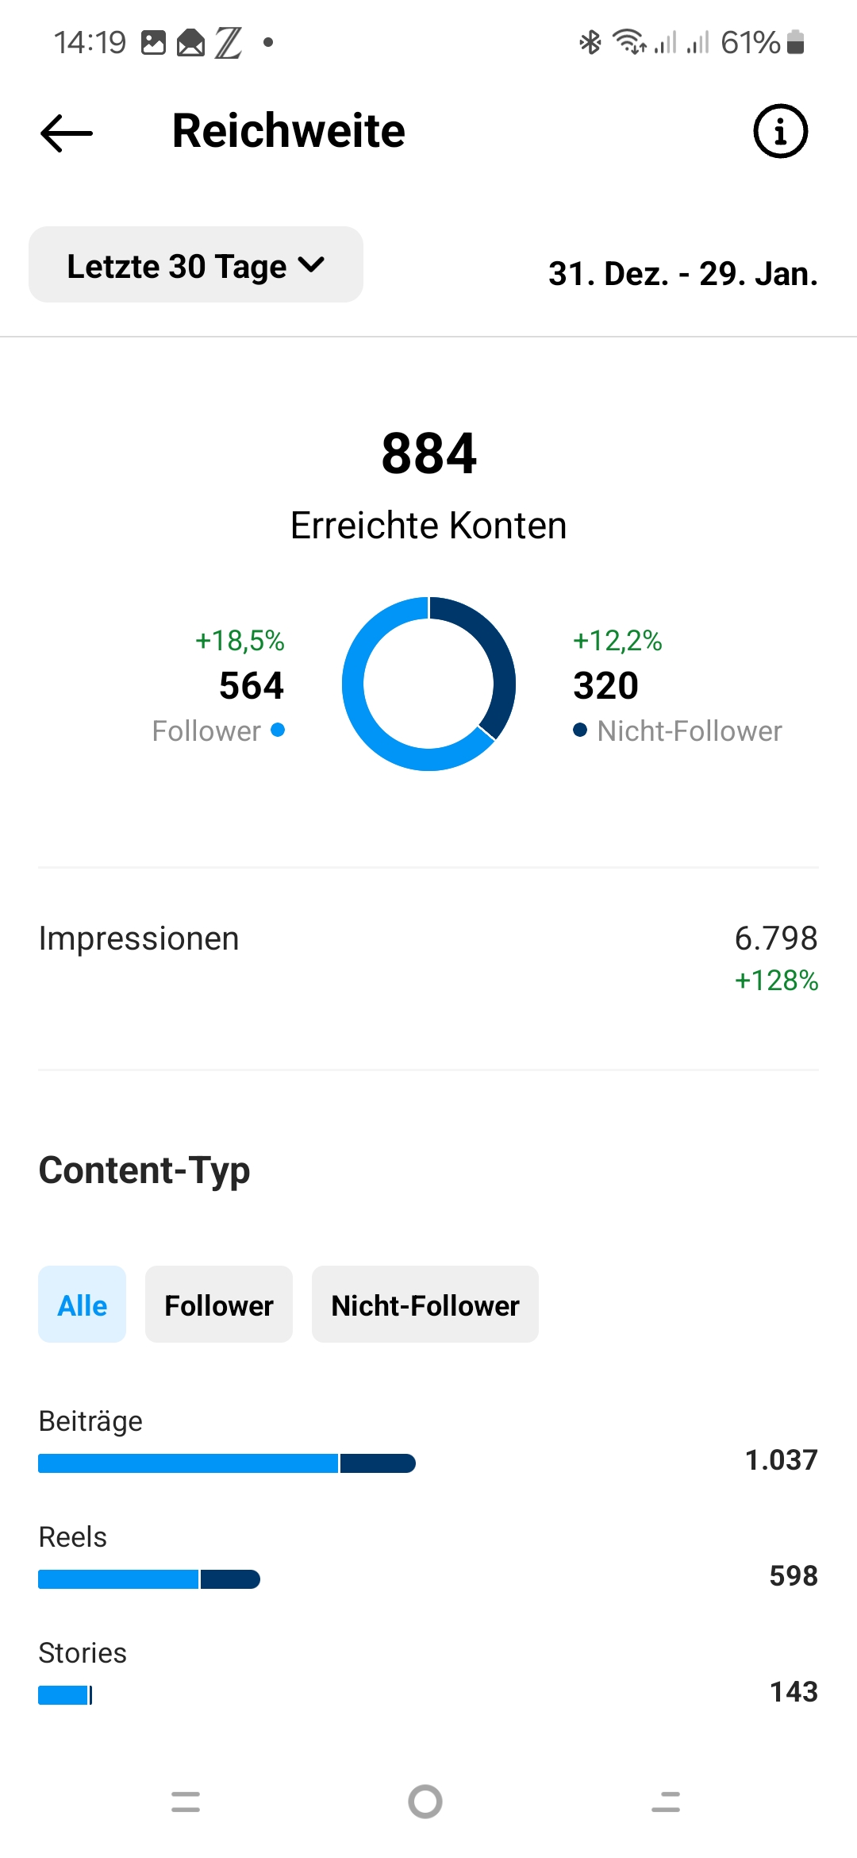Select the Follower content-type filter
The image size is (857, 1858).
[218, 1305]
